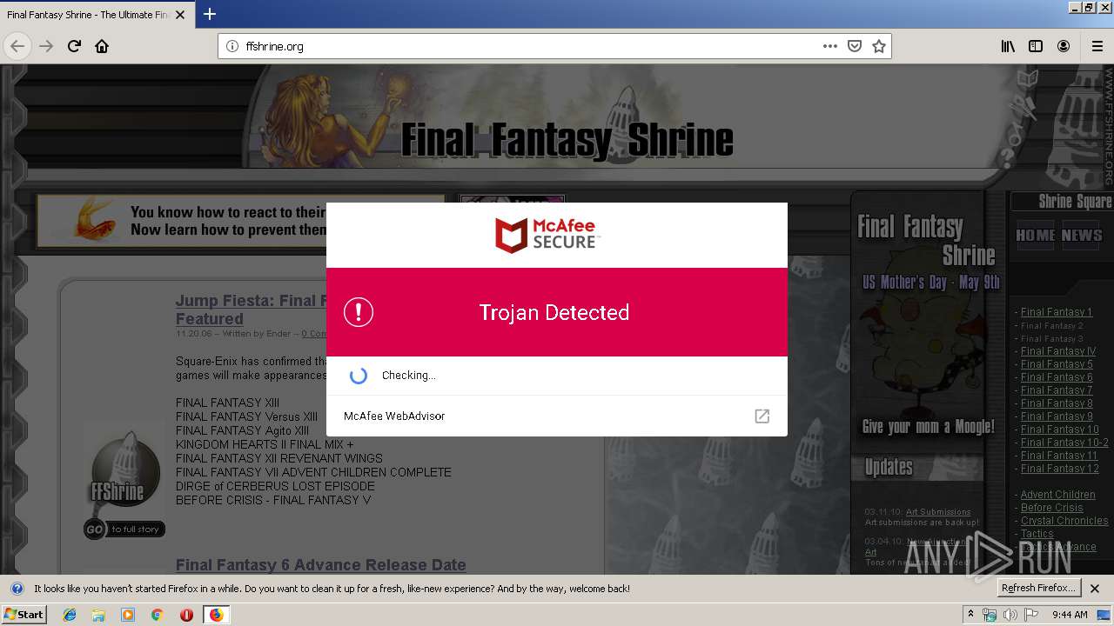
Task: Open Windows Explorer folder on taskbar
Action: (98, 615)
